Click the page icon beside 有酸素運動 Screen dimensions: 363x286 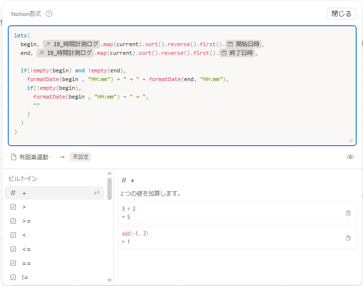click(14, 157)
